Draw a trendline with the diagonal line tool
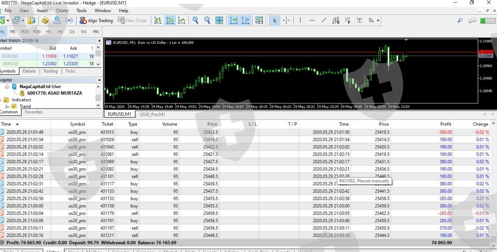The image size is (497, 252). click(x=324, y=21)
